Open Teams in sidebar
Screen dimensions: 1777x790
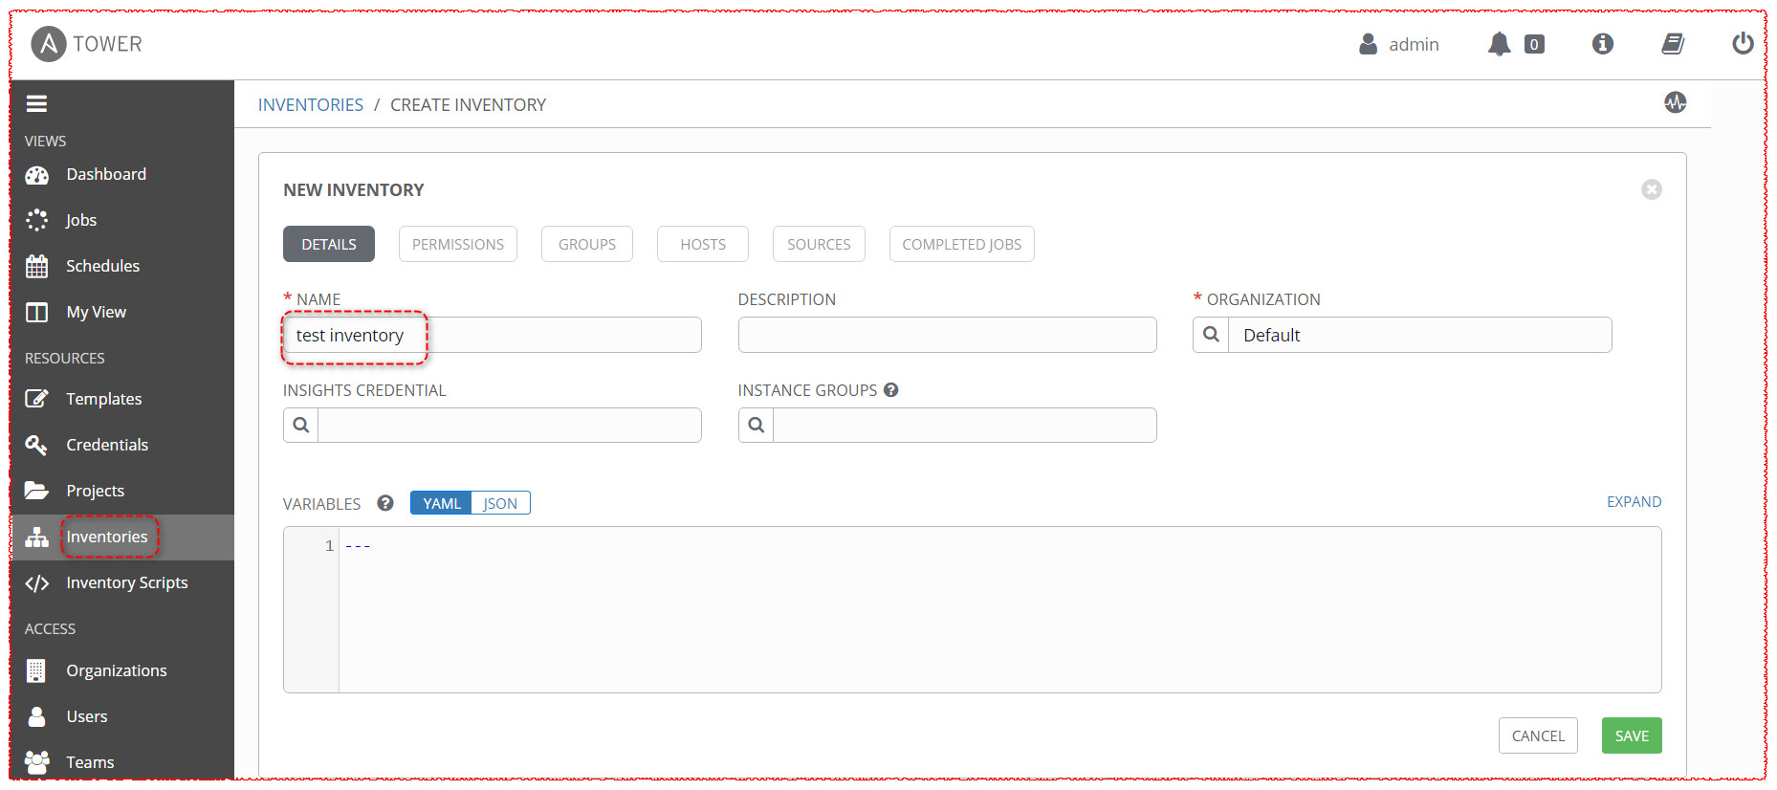[90, 762]
